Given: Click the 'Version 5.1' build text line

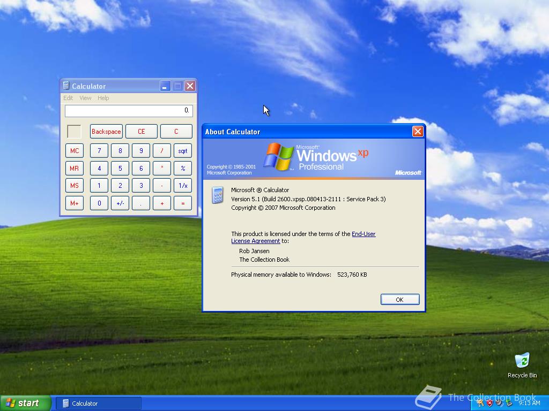Looking at the screenshot, I should [308, 199].
